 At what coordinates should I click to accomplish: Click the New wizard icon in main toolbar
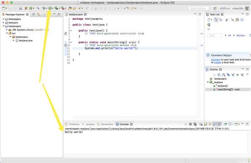point(3,8)
